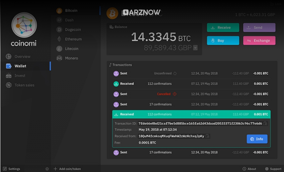Viewport: 284px width, 172px height.
Task: Select the transaction ID text
Action: (200, 123)
